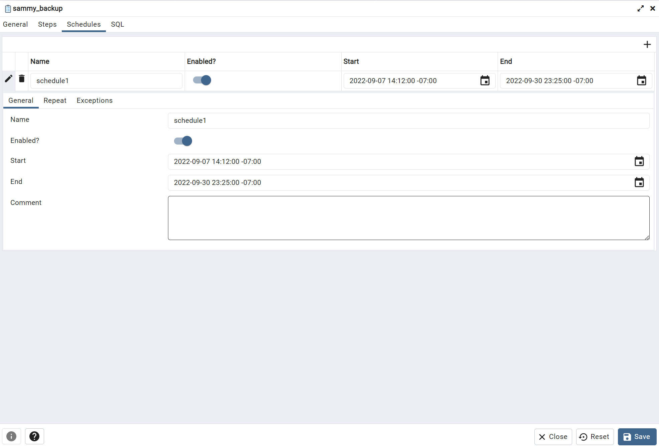Image resolution: width=659 pixels, height=448 pixels.
Task: Delete schedule1 with the trash icon
Action: point(22,79)
